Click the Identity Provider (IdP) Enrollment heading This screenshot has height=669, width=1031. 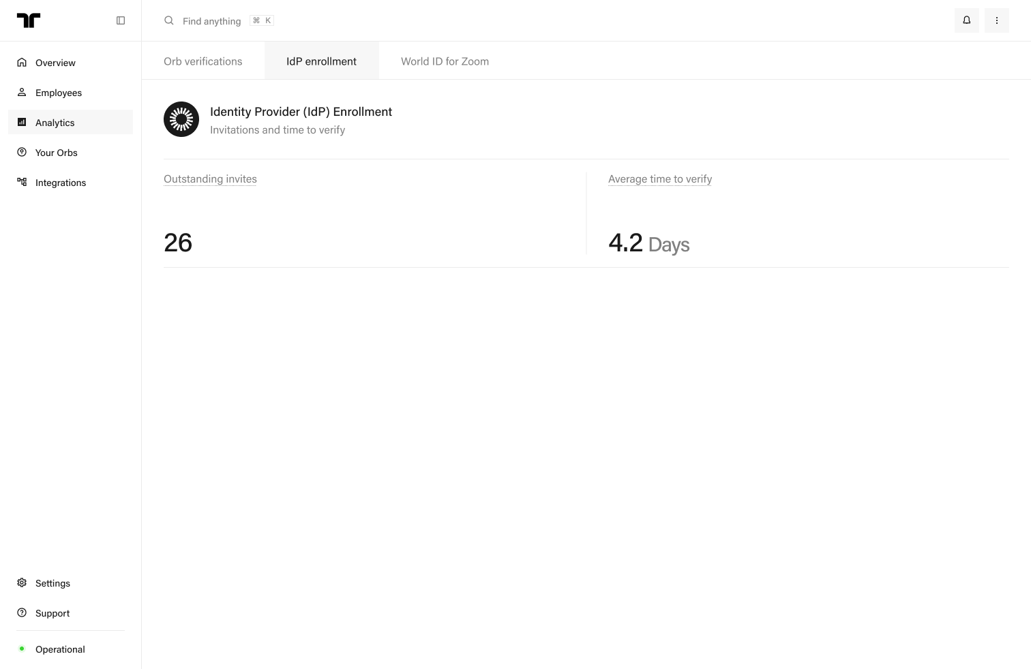pyautogui.click(x=301, y=112)
